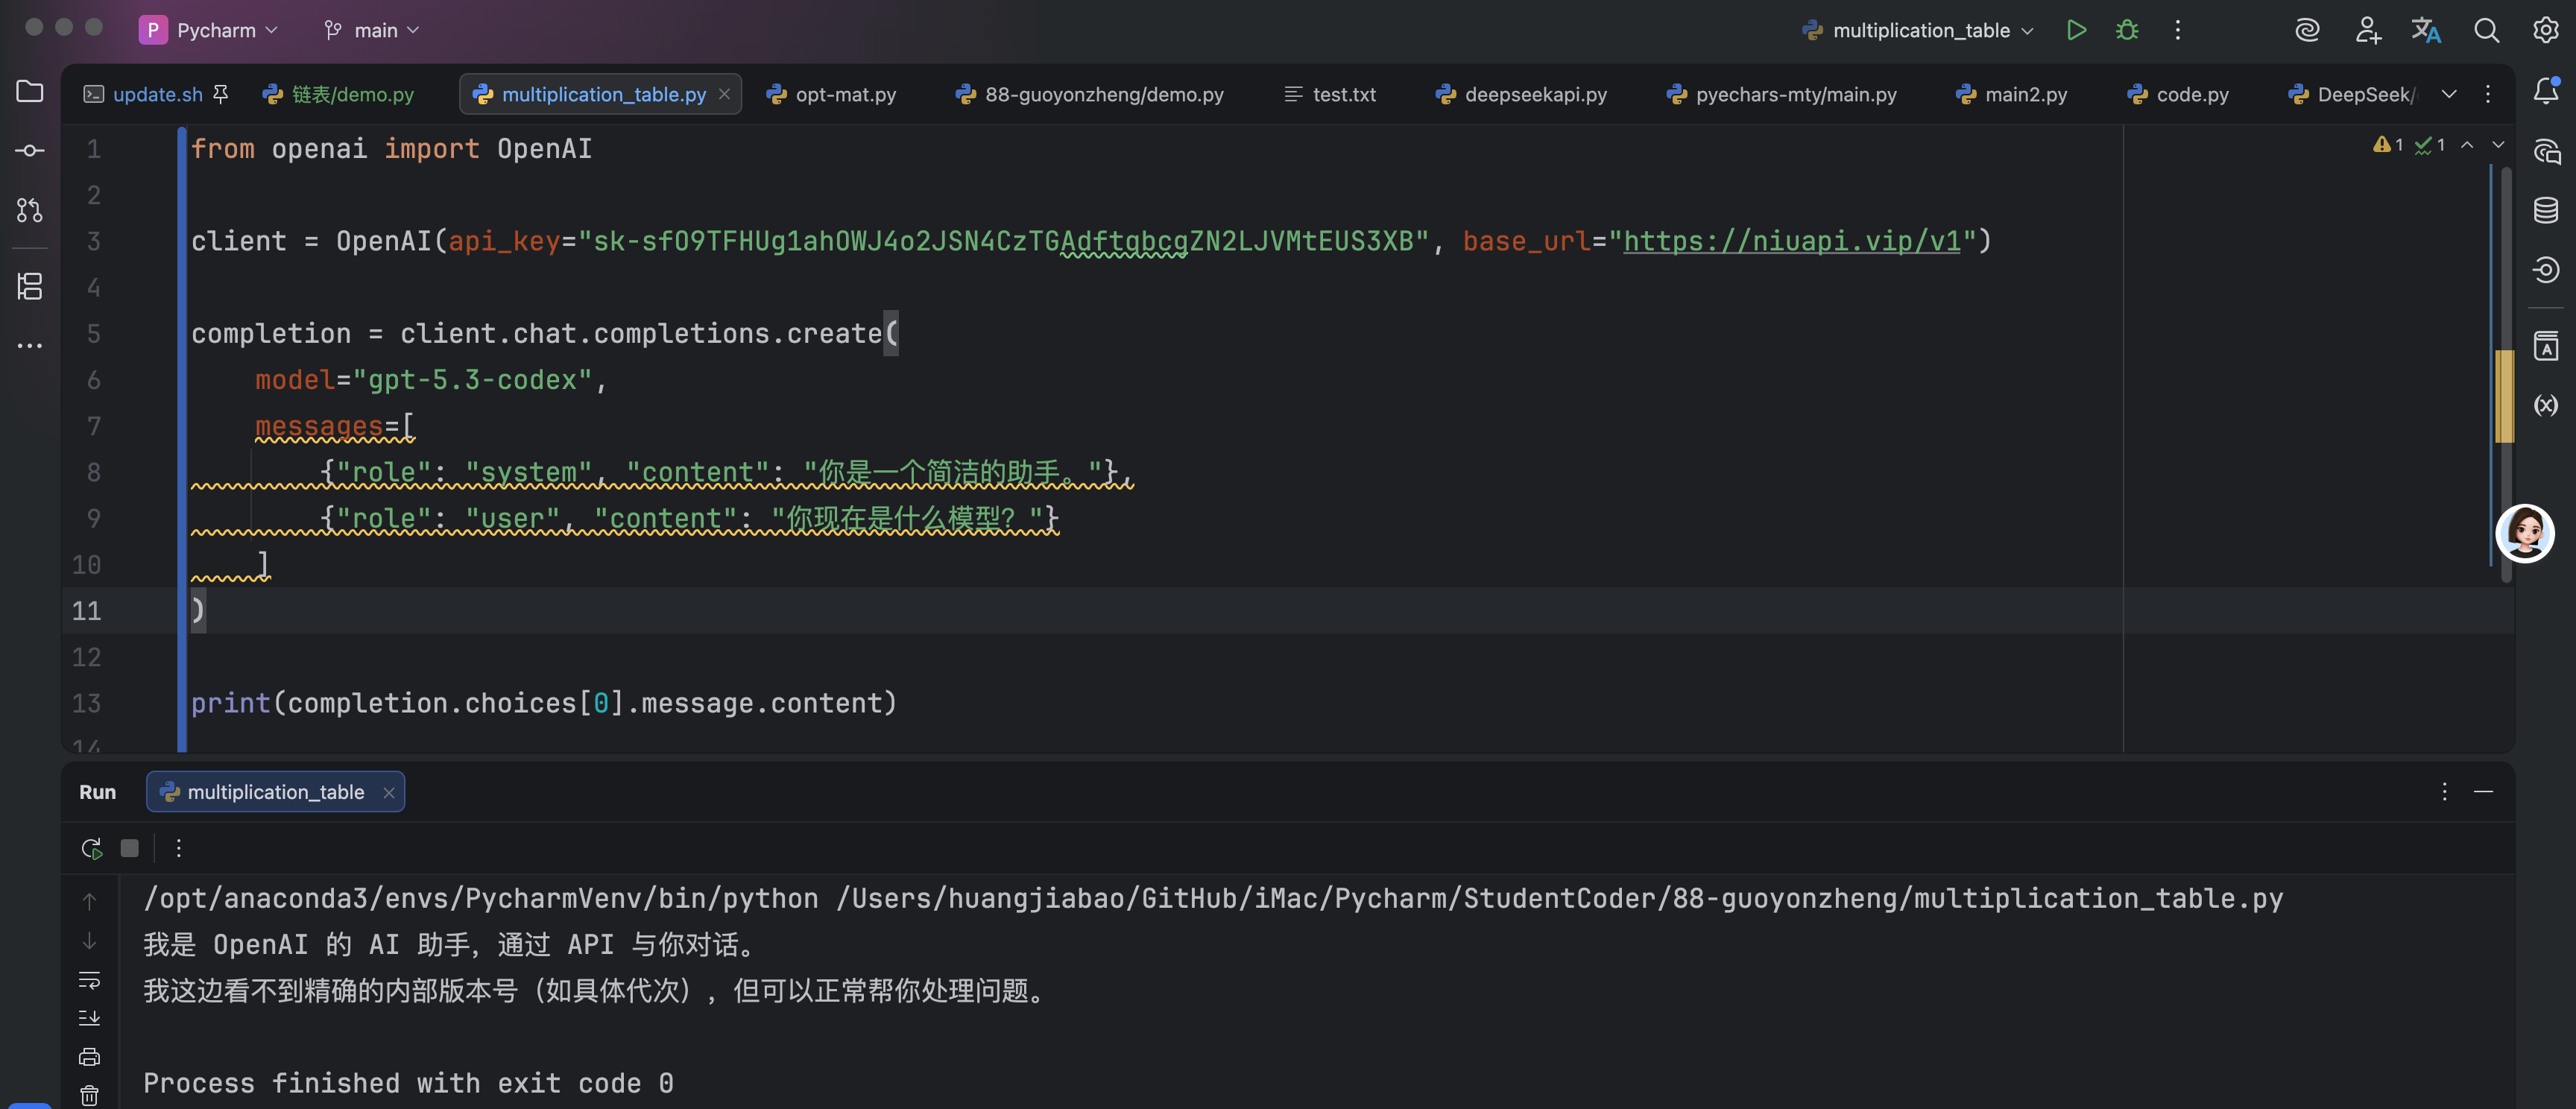Open the Commit tool window
The height and width of the screenshot is (1109, 2576).
[30, 151]
